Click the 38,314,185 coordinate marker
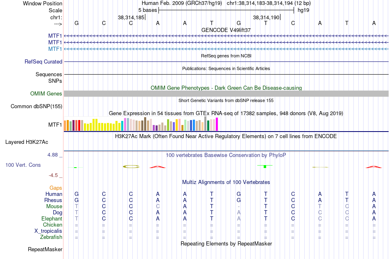Image resolution: width=389 pixels, height=259 pixels. (x=131, y=17)
